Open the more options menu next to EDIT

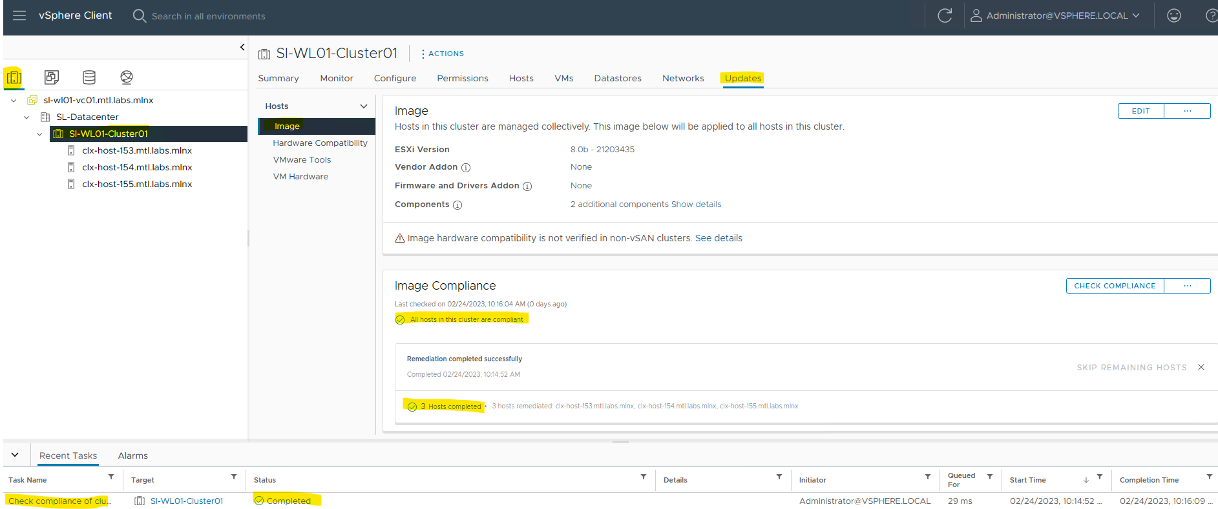tap(1187, 111)
